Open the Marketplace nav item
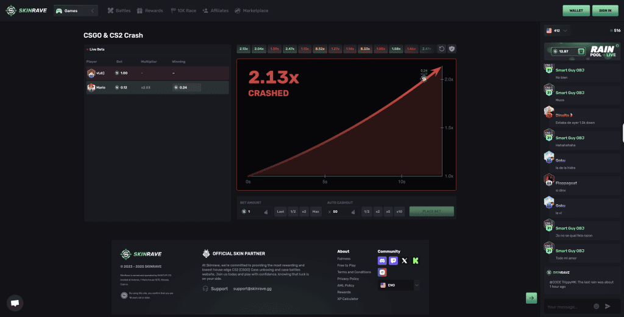This screenshot has width=624, height=317. (x=252, y=10)
